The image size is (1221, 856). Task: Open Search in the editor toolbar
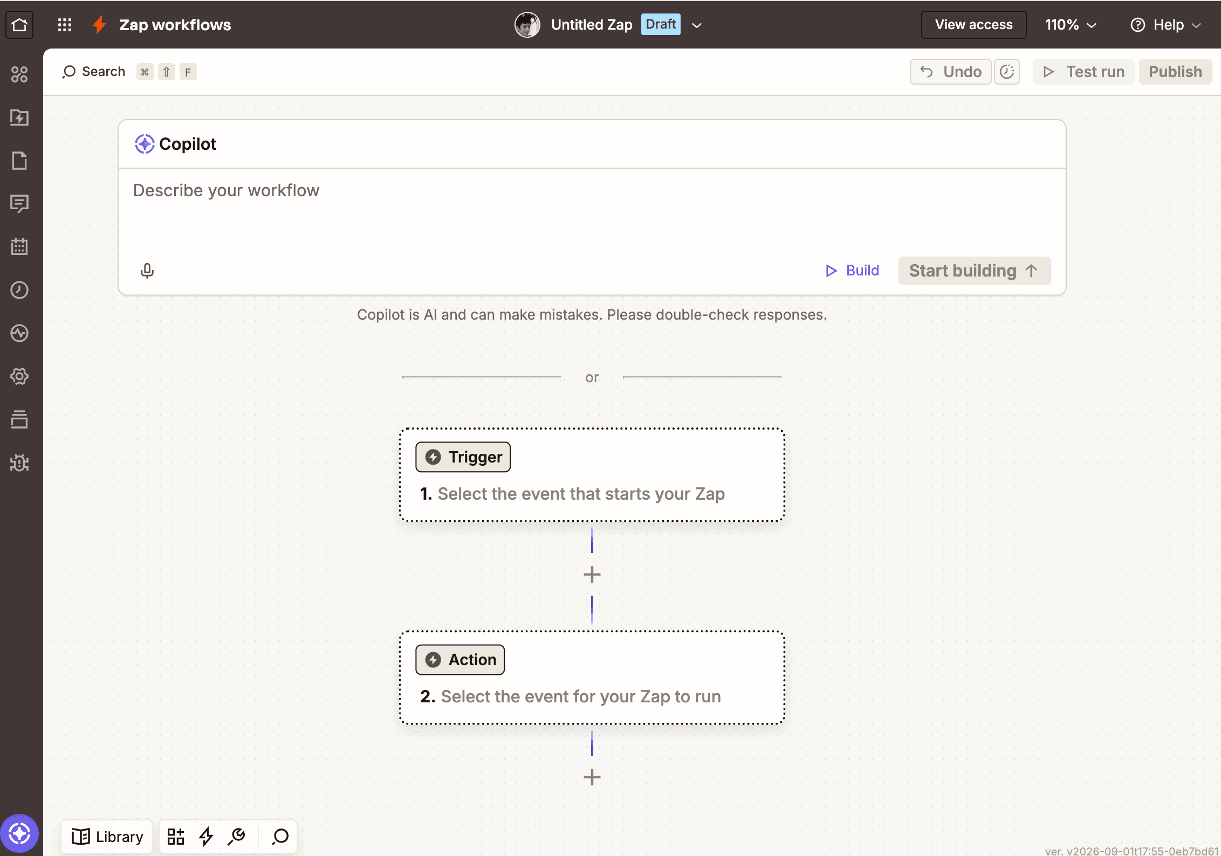[x=94, y=72]
